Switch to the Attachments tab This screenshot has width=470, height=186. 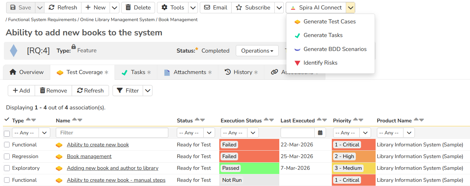pyautogui.click(x=187, y=72)
